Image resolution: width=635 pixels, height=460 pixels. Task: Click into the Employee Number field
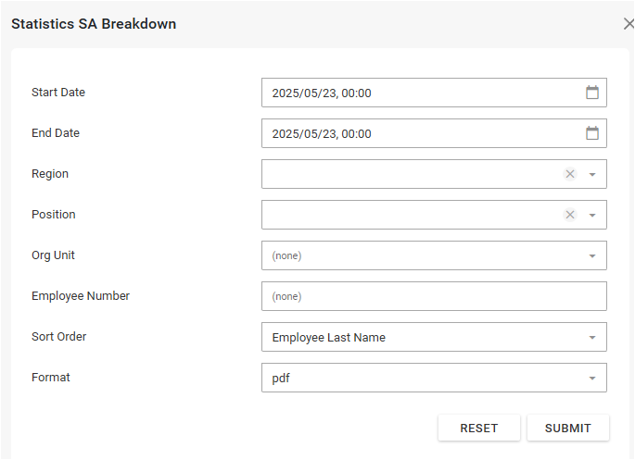[x=434, y=296]
